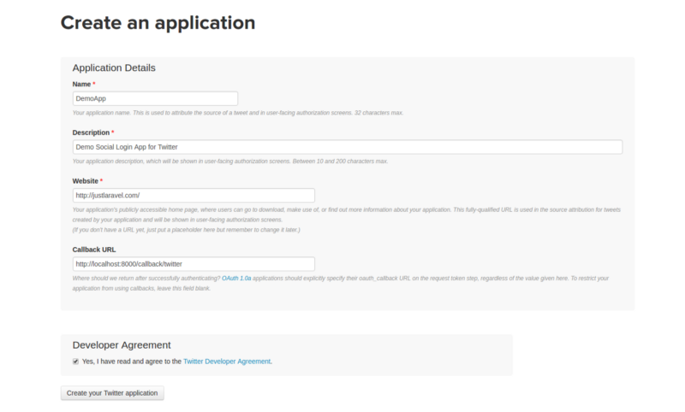Screen dimensions: 685x412
Task: Focus the Description text field
Action: pos(347,147)
